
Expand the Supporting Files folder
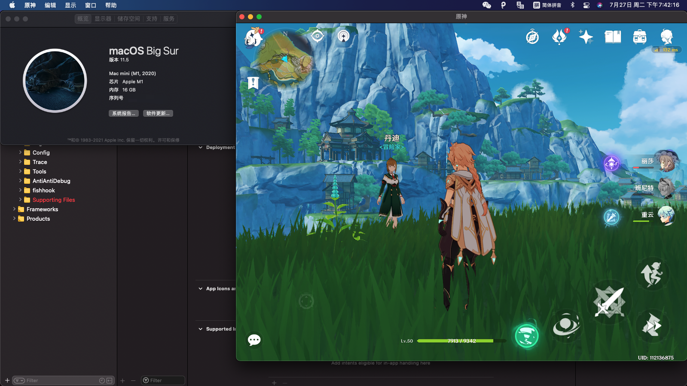[20, 199]
